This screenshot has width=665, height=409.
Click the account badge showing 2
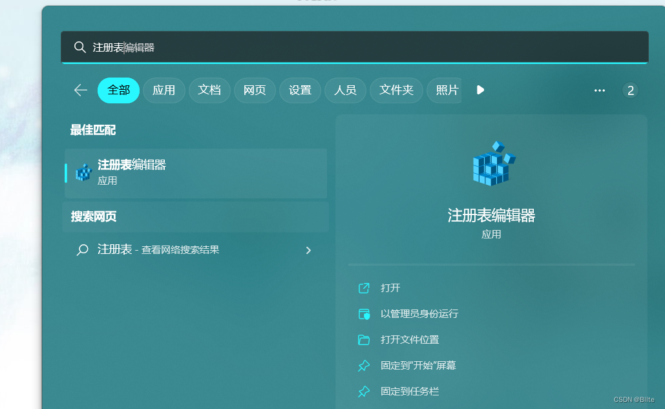pos(630,90)
